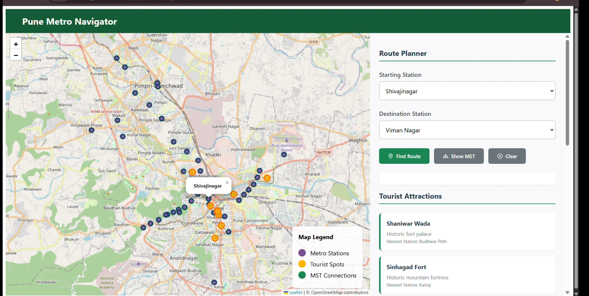The height and width of the screenshot is (296, 589).
Task: Open the Starting Station dropdown
Action: (467, 91)
